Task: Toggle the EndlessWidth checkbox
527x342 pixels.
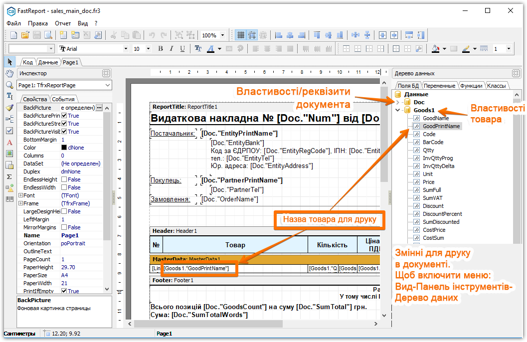Action: click(x=64, y=187)
